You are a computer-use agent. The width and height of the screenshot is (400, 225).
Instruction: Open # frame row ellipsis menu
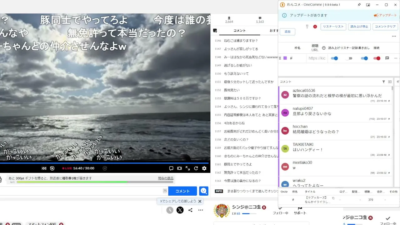point(396,58)
